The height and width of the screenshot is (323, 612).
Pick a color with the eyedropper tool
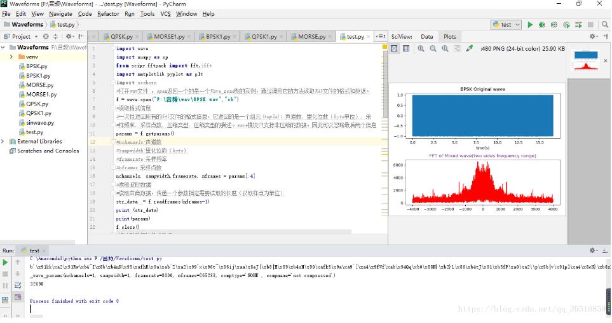pos(470,48)
